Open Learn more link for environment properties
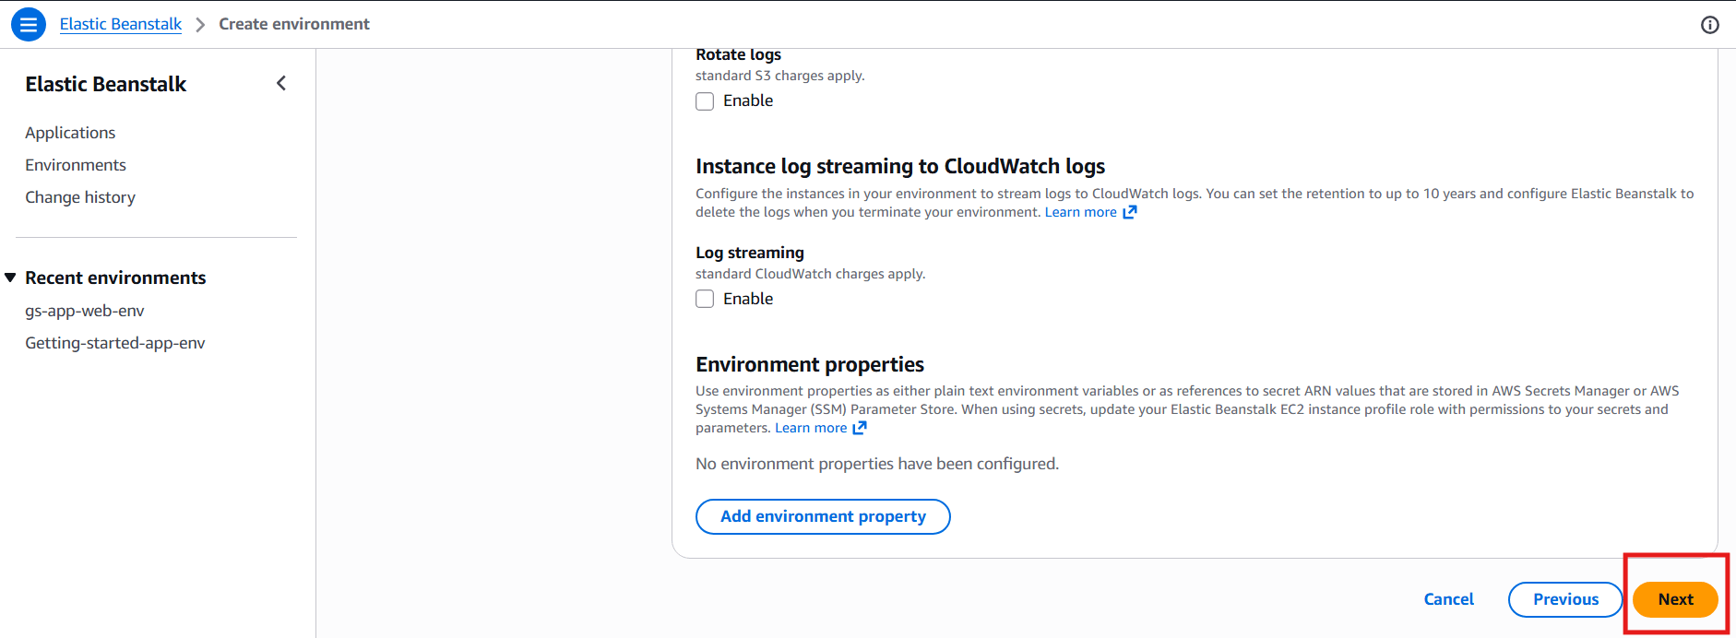Viewport: 1736px width, 638px height. [x=810, y=428]
